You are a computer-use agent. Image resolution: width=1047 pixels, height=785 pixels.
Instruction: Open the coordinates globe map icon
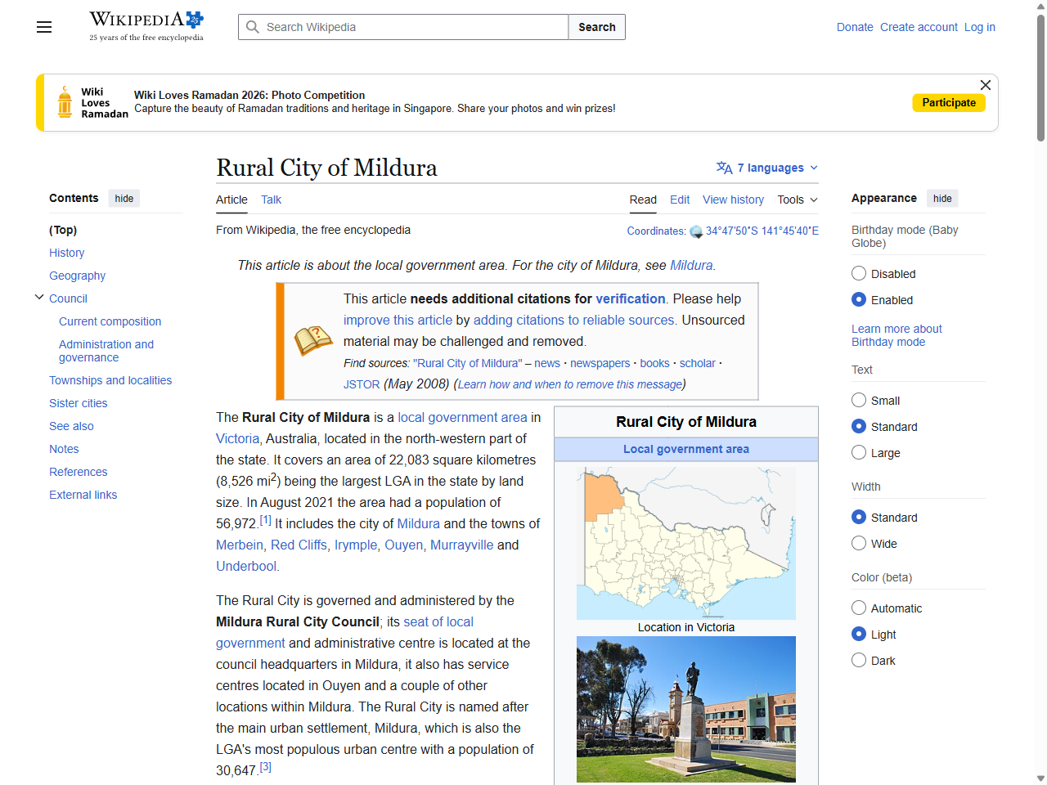[x=696, y=231]
